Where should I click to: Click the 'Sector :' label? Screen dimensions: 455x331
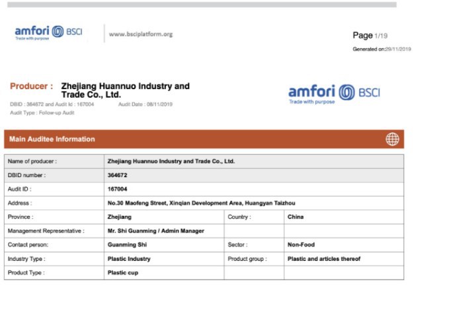[237, 244]
